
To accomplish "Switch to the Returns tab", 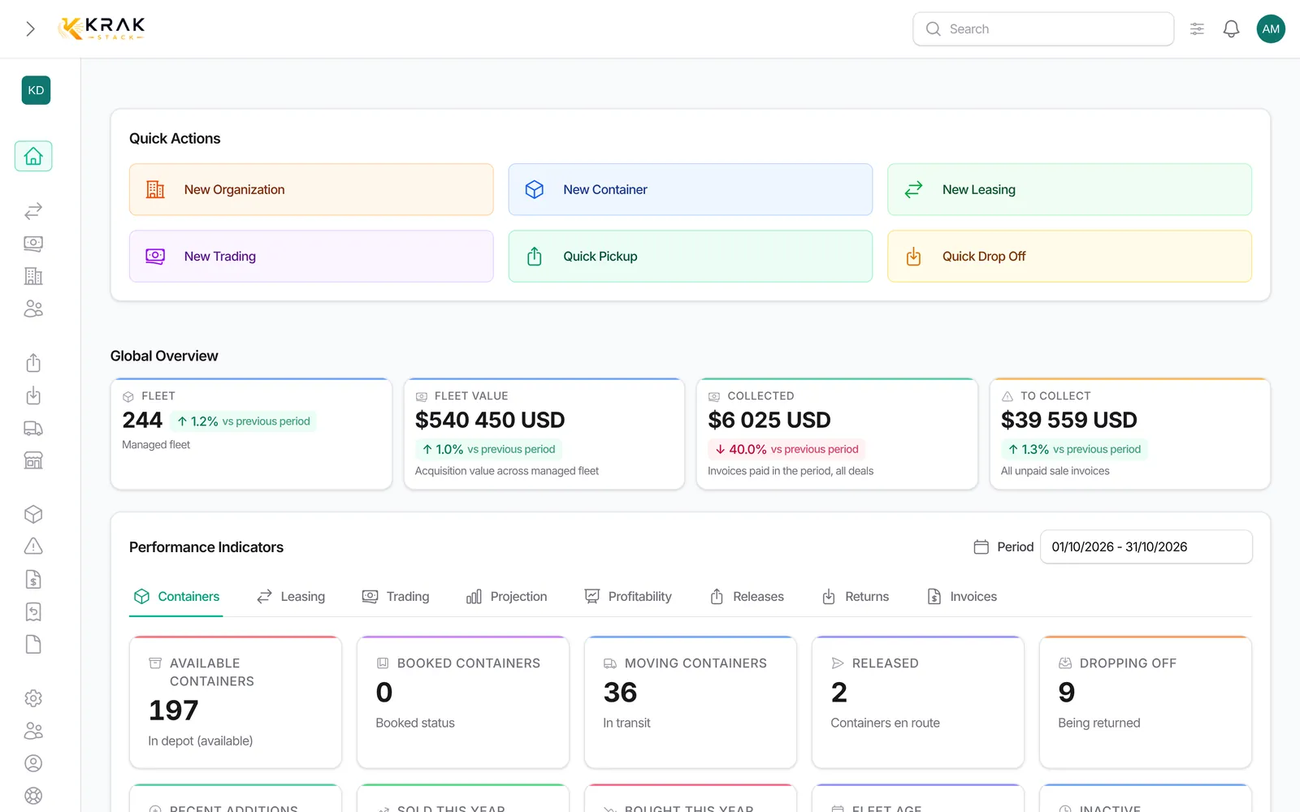I will tap(856, 597).
